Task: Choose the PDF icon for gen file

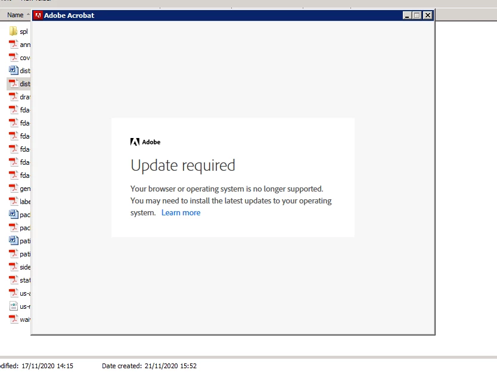Action: [x=13, y=188]
